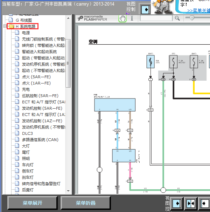Click the page icon beside G 布线图
This screenshot has height=212, width=210.
pyautogui.click(x=11, y=20)
